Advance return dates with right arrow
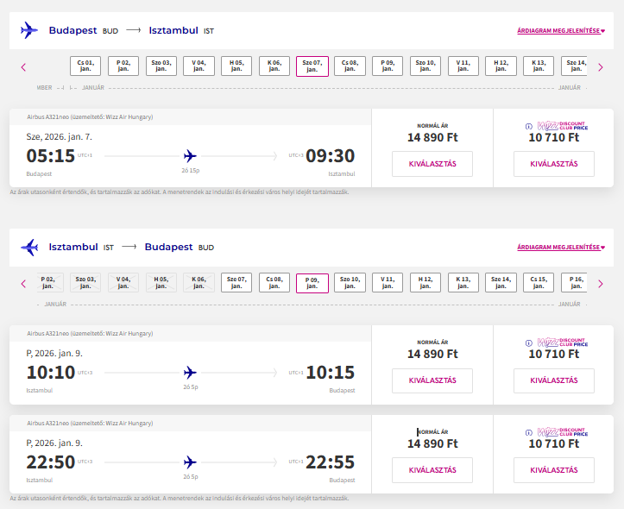Viewport: 624px width, 509px height. point(601,284)
